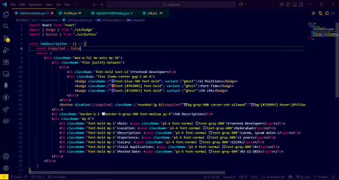The width and height of the screenshot is (339, 180).
Task: Show more menu items ellipsis
Action: pyautogui.click(x=77, y=4)
